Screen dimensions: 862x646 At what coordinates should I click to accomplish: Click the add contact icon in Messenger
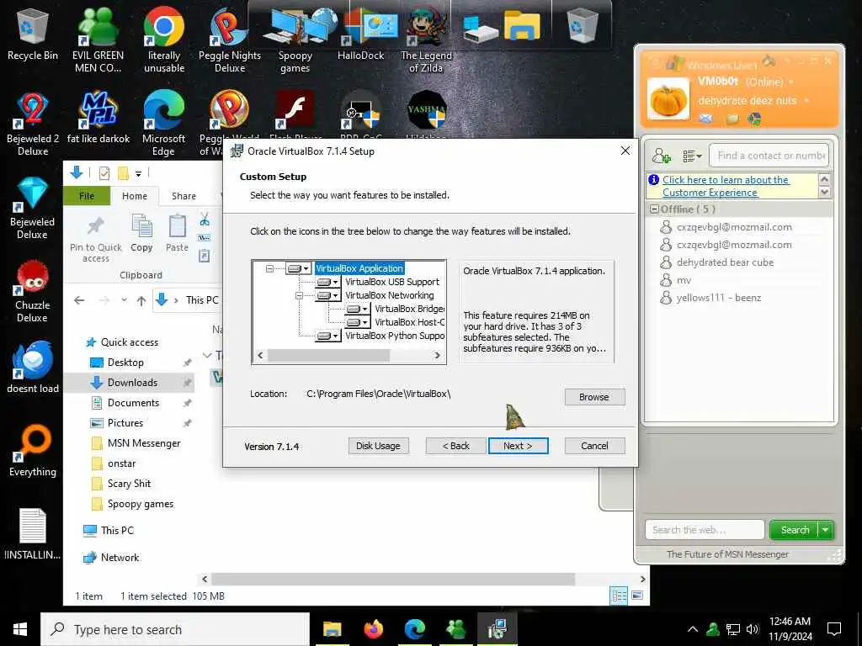(x=662, y=156)
